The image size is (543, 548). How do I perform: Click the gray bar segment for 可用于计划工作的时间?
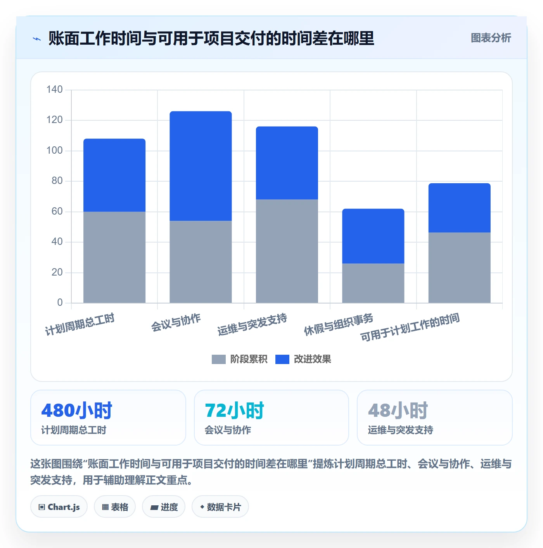tap(460, 268)
